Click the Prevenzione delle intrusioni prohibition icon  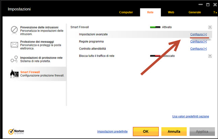[x=14, y=30]
